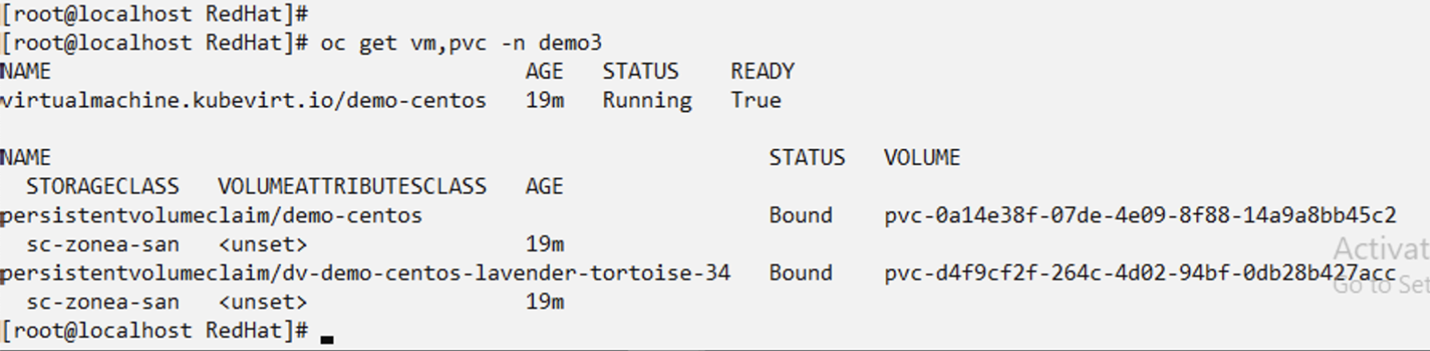Click the dv-demo-centos-lavender-tortoise-34 claim name
The width and height of the screenshot is (1430, 351).
(x=506, y=273)
